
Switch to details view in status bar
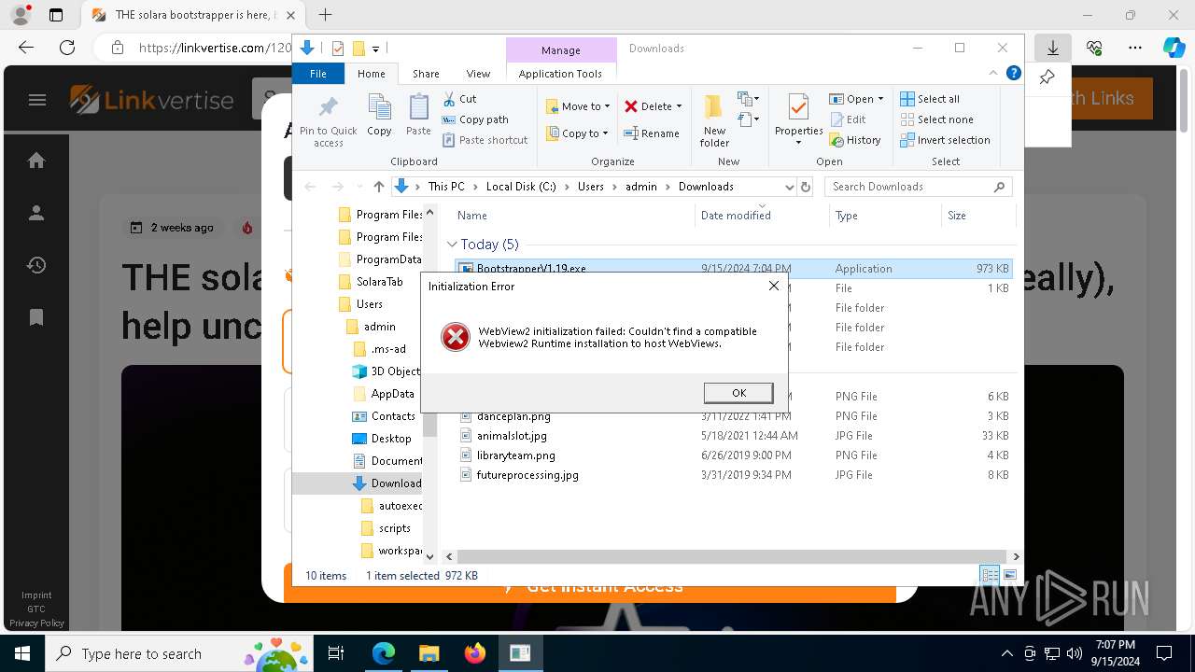[x=990, y=576]
